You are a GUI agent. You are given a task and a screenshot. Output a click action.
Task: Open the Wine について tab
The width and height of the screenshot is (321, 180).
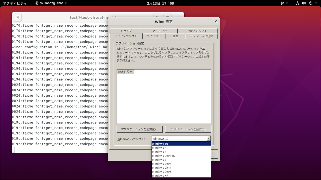pyautogui.click(x=198, y=31)
